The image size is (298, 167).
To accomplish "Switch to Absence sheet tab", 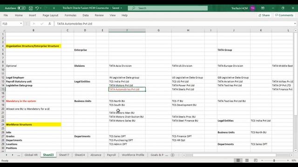I will 96,155.
